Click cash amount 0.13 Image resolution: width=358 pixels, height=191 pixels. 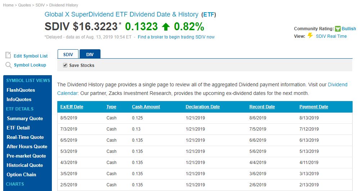pos(136,129)
